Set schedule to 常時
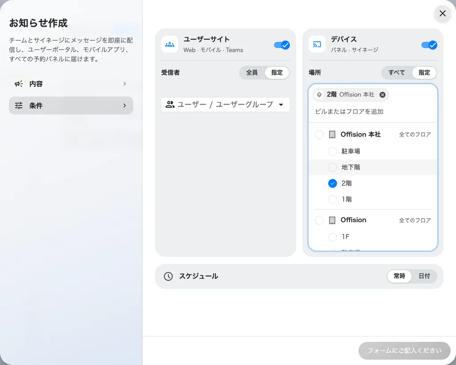Viewport: 456px width, 365px height. coord(399,276)
